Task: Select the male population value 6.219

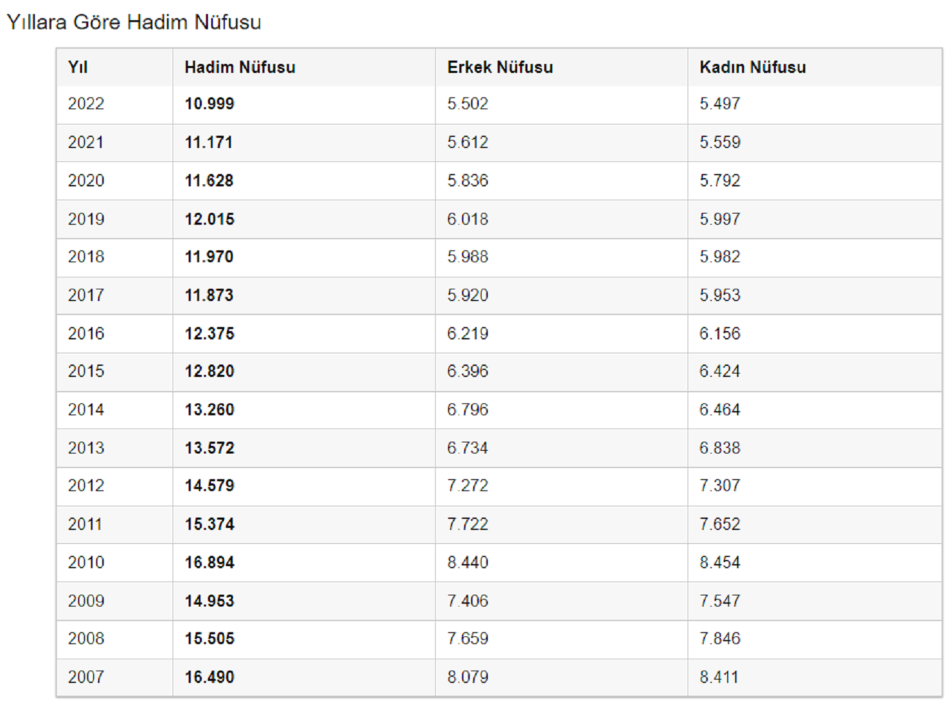Action: tap(468, 333)
